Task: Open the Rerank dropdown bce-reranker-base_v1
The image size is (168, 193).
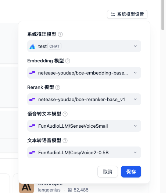Action: point(84,99)
